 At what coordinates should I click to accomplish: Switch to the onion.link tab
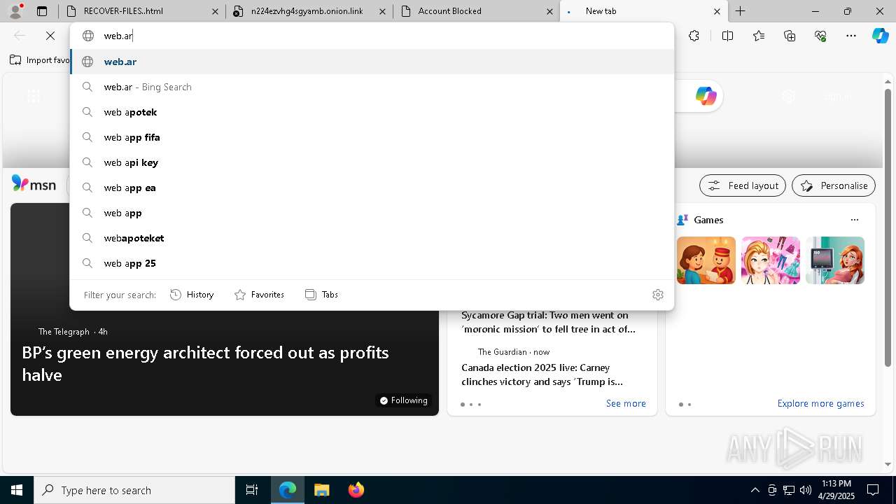pyautogui.click(x=309, y=11)
